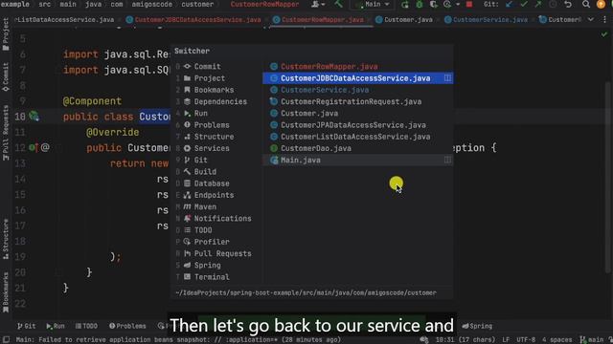Screen dimensions: 613x344
Task: Switch to ListDataAccessService.java editor tab
Action: click(64, 19)
